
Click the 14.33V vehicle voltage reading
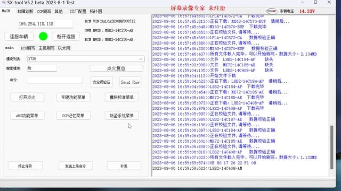pos(307,11)
